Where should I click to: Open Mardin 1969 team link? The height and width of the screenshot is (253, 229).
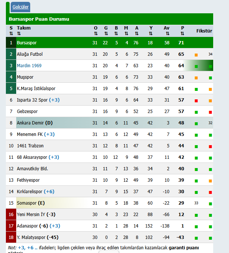pyautogui.click(x=29, y=66)
